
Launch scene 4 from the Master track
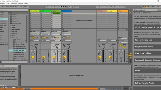click(x=119, y=19)
